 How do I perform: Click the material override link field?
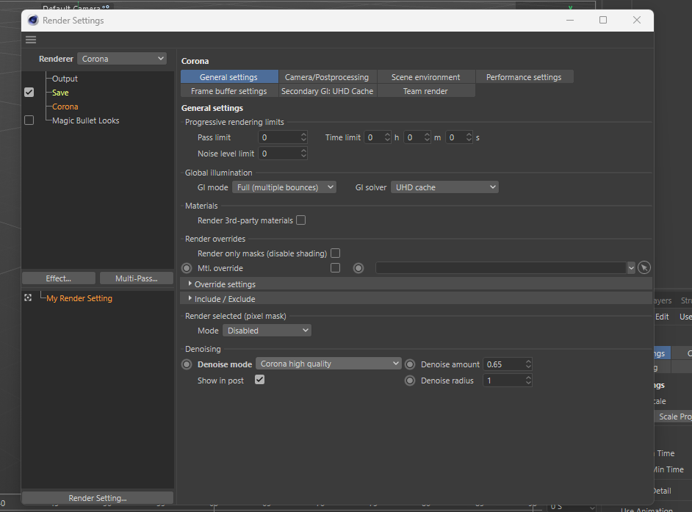click(501, 268)
